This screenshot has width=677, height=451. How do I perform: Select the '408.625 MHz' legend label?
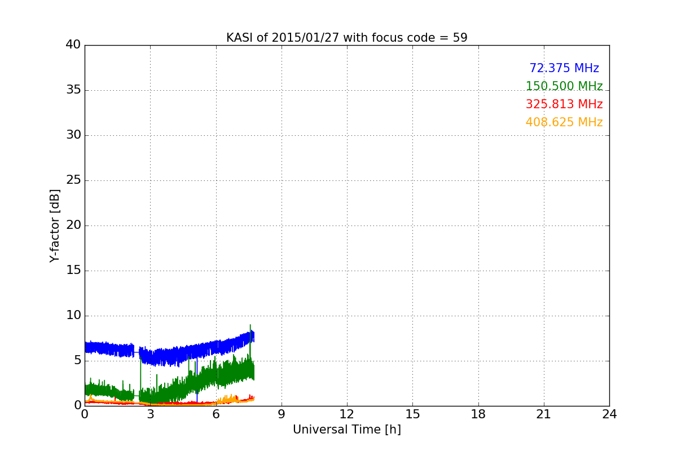tap(564, 122)
